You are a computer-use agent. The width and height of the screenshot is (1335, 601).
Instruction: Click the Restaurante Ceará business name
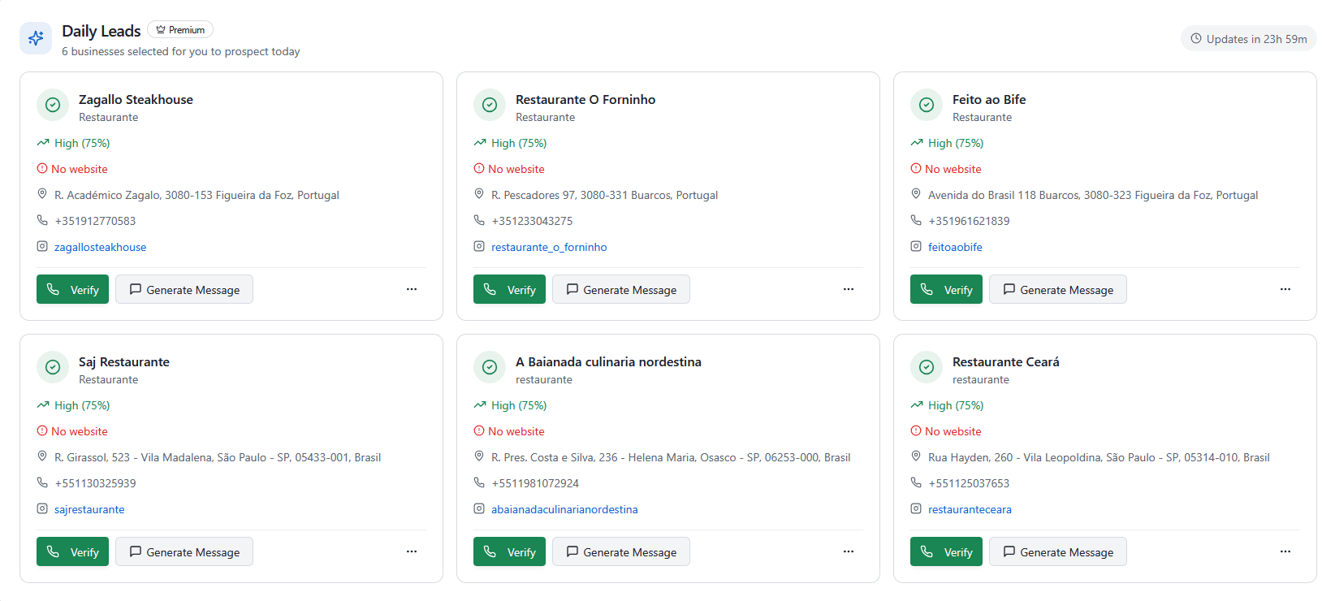[x=1006, y=361]
